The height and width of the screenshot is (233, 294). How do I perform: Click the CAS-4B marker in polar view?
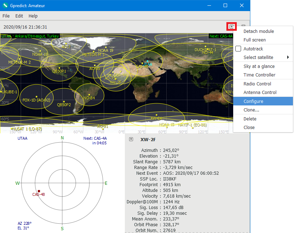coord(39,191)
